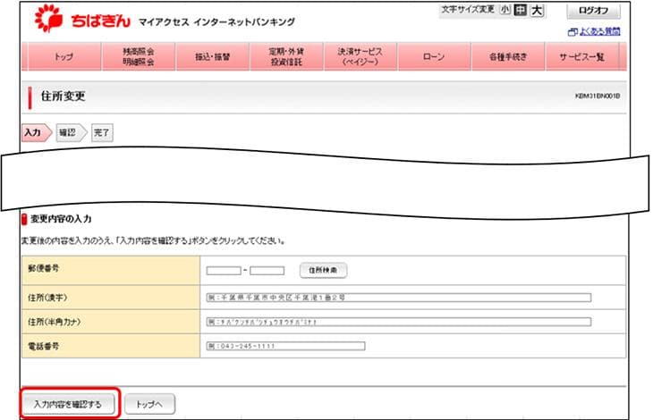Click 入力内容を確認する button
This screenshot has height=420, width=653.
click(69, 405)
